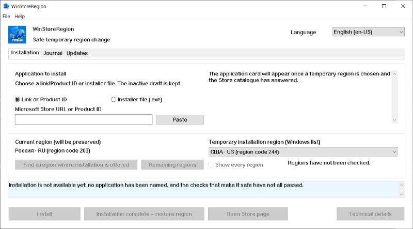Click the status message box's scroll down arrow
Screen dimensions: 413x229
click(401, 194)
